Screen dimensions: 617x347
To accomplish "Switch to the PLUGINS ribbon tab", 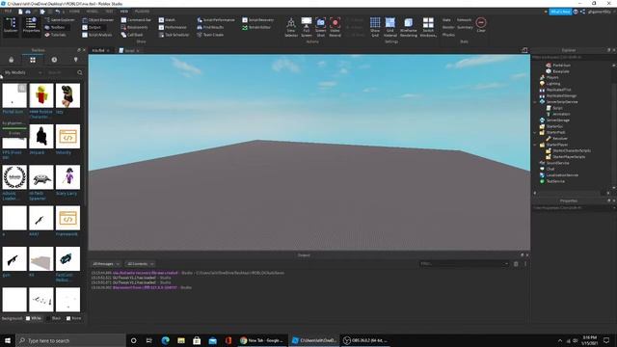I will 142,12.
